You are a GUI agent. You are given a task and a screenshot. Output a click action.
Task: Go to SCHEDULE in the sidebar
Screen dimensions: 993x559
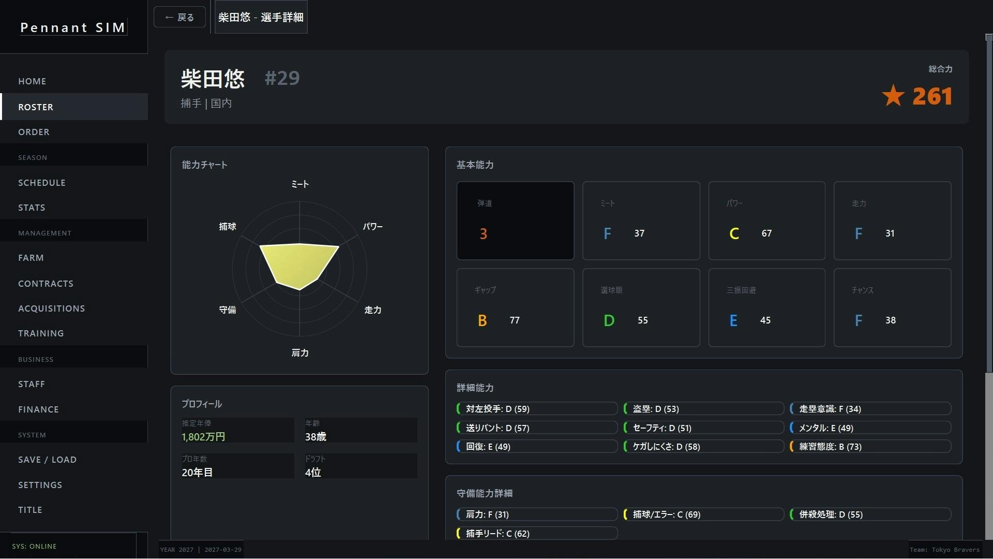coord(41,183)
